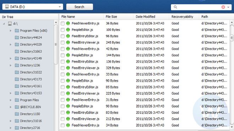Clear the search box with the red X

click(223, 7)
